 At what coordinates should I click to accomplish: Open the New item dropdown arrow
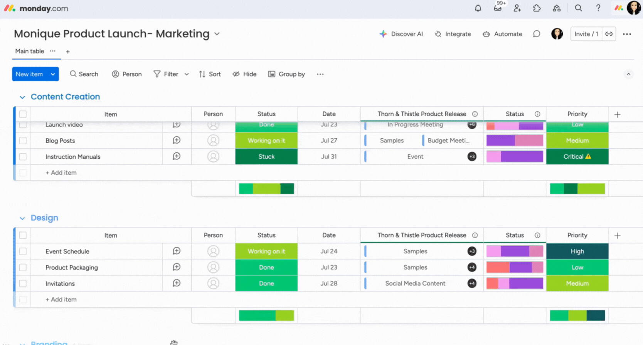point(53,74)
